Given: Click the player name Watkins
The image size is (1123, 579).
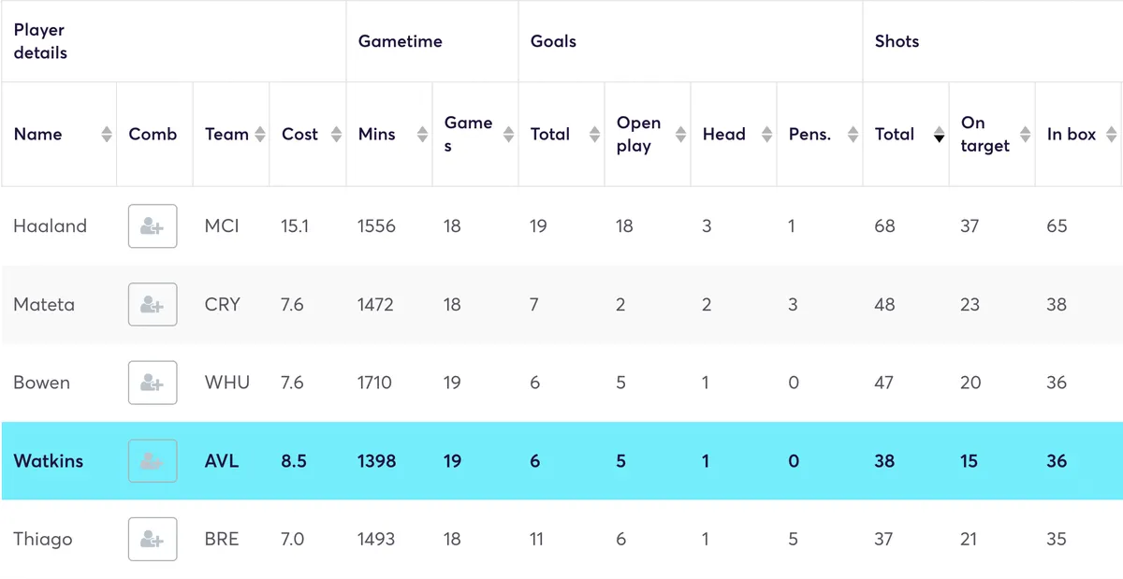Looking at the screenshot, I should (46, 460).
